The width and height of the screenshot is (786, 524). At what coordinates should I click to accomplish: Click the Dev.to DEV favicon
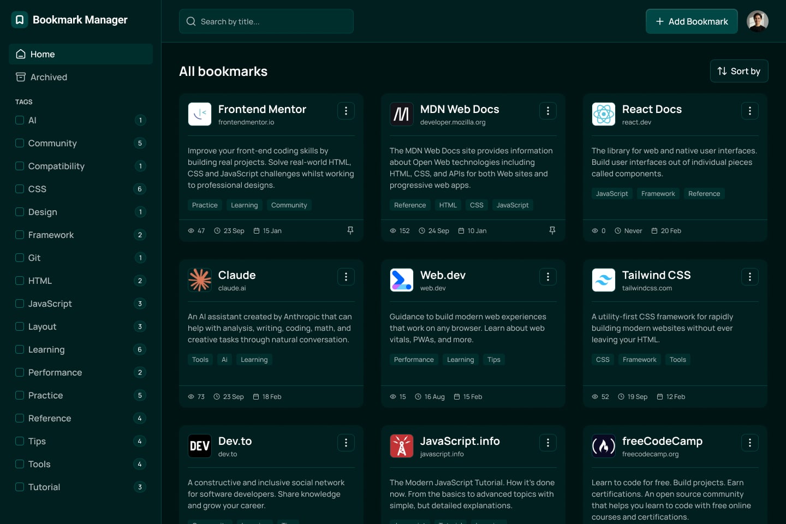click(x=200, y=446)
